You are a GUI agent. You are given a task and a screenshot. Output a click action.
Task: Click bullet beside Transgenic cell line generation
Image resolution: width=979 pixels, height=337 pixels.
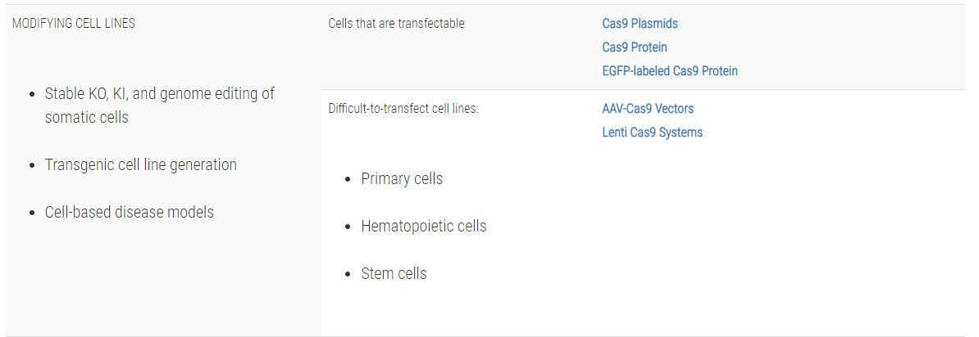point(31,166)
